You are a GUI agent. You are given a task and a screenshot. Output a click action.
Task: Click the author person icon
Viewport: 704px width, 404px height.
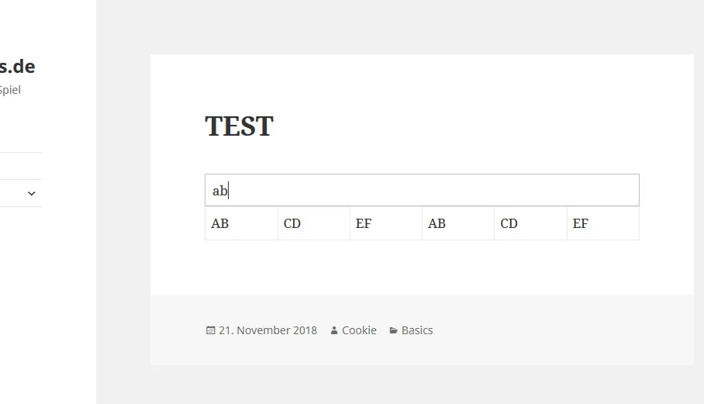pyautogui.click(x=334, y=331)
